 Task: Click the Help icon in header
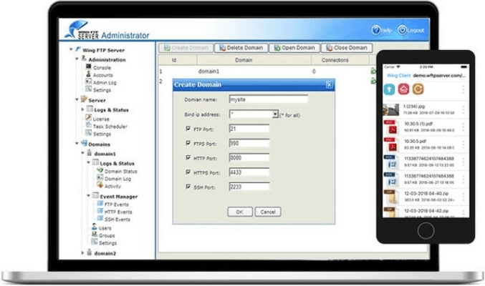(x=375, y=31)
